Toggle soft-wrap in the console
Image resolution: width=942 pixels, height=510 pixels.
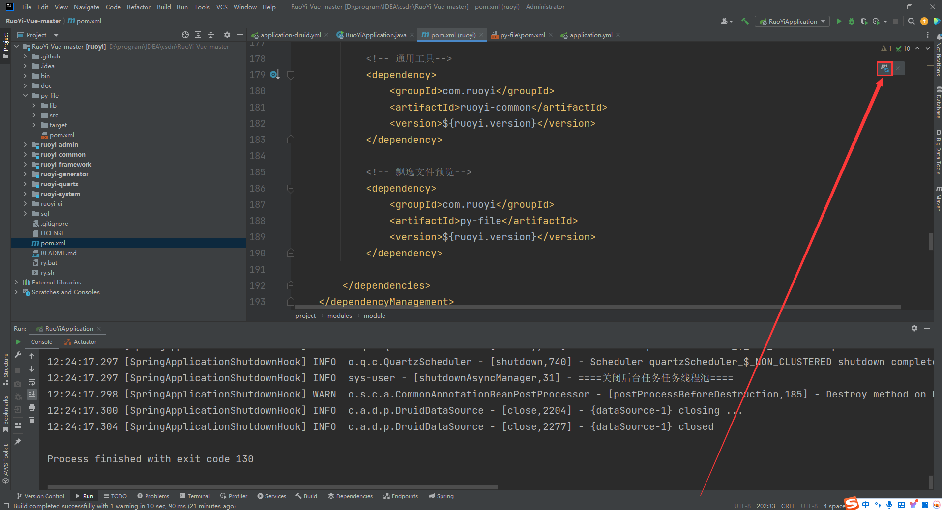(32, 382)
